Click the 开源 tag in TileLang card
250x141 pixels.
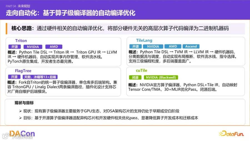[x=135, y=46]
